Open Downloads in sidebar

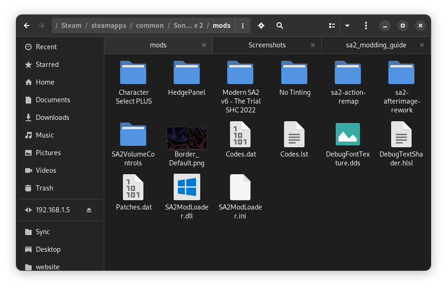[x=60, y=118]
